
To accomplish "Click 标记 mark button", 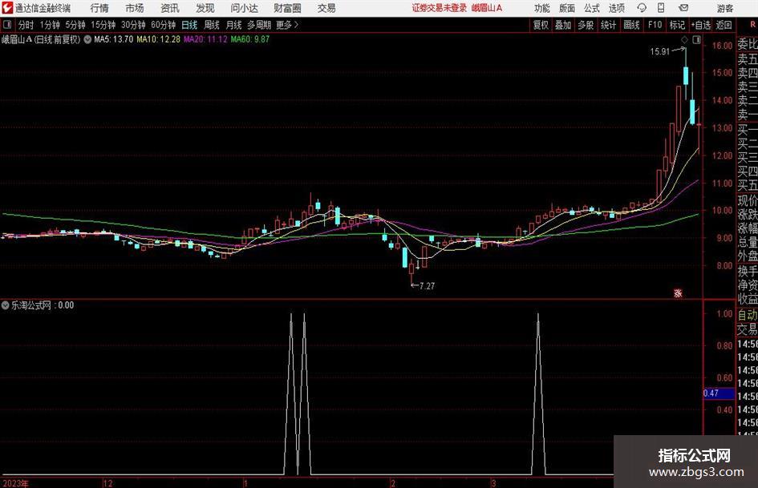I will [677, 25].
